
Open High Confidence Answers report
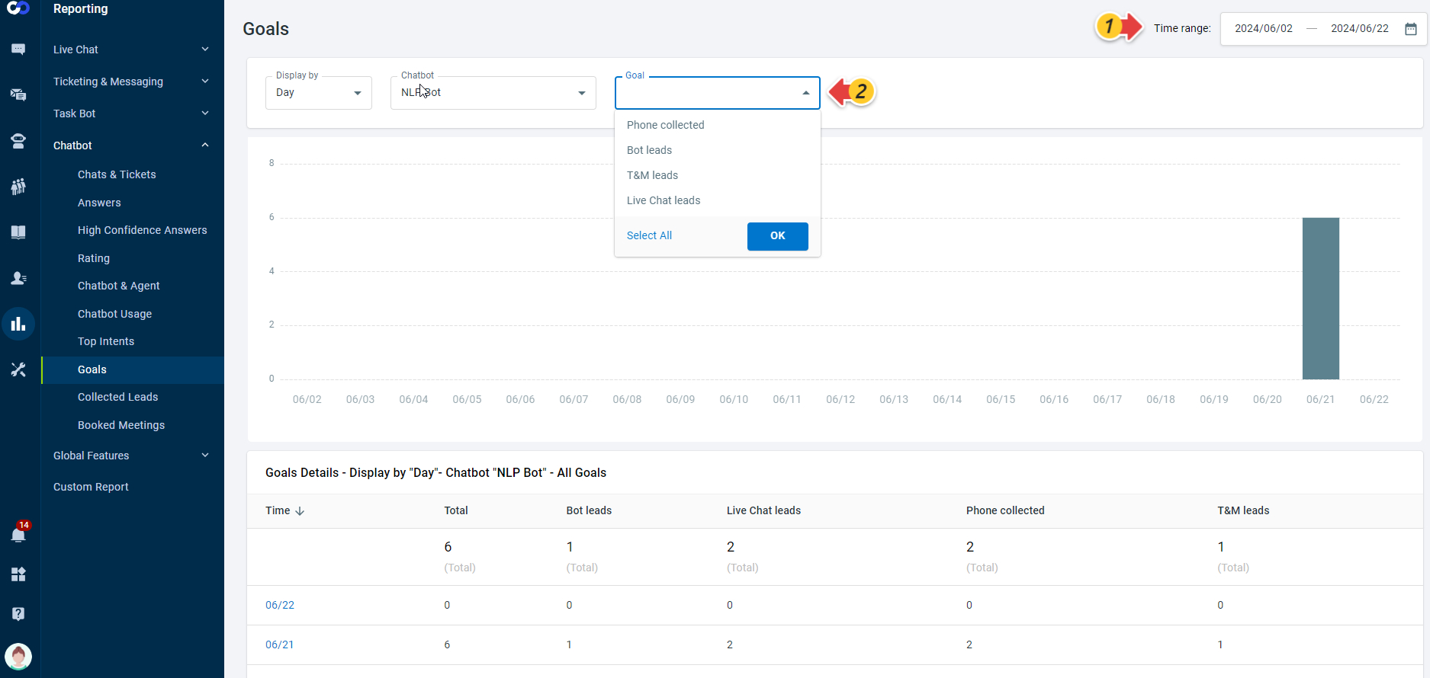click(x=143, y=230)
